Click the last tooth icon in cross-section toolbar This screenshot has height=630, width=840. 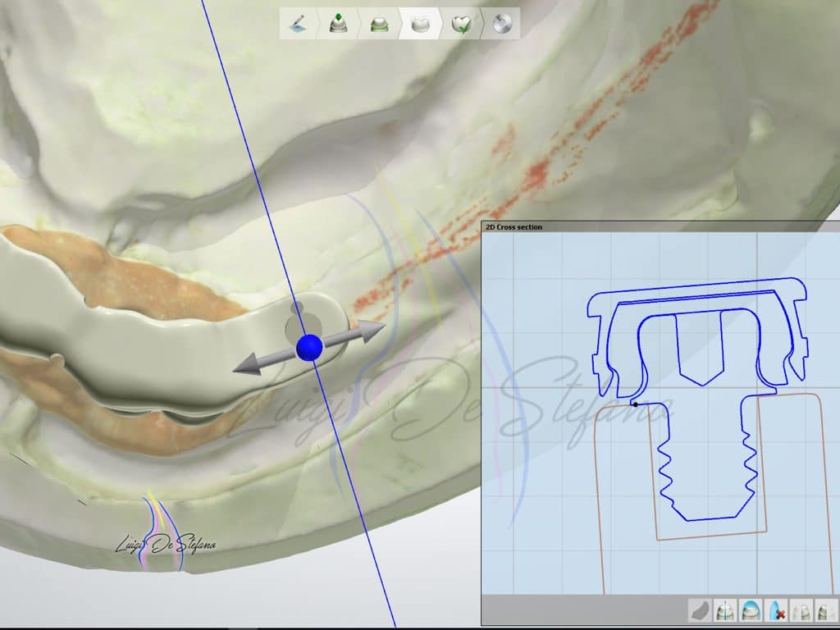(824, 611)
